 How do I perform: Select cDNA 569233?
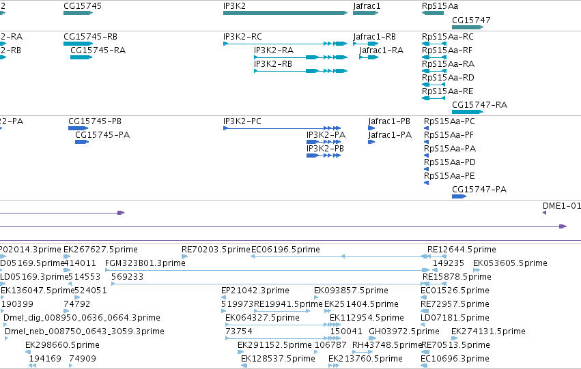[127, 277]
